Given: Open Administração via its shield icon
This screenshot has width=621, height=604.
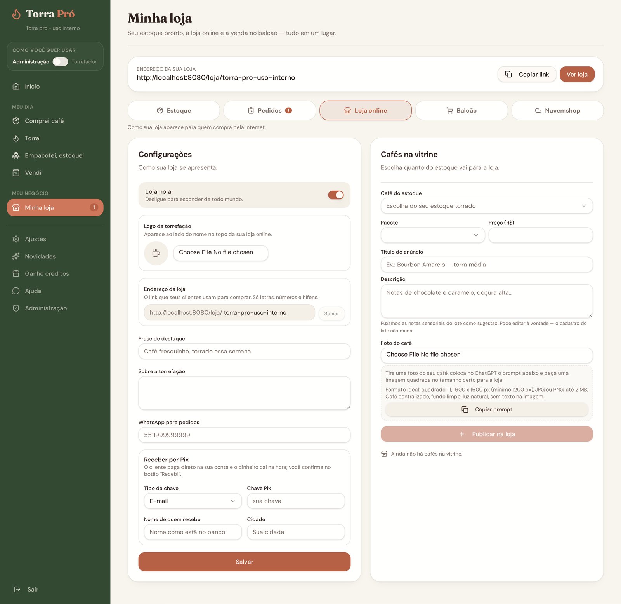Looking at the screenshot, I should point(16,308).
